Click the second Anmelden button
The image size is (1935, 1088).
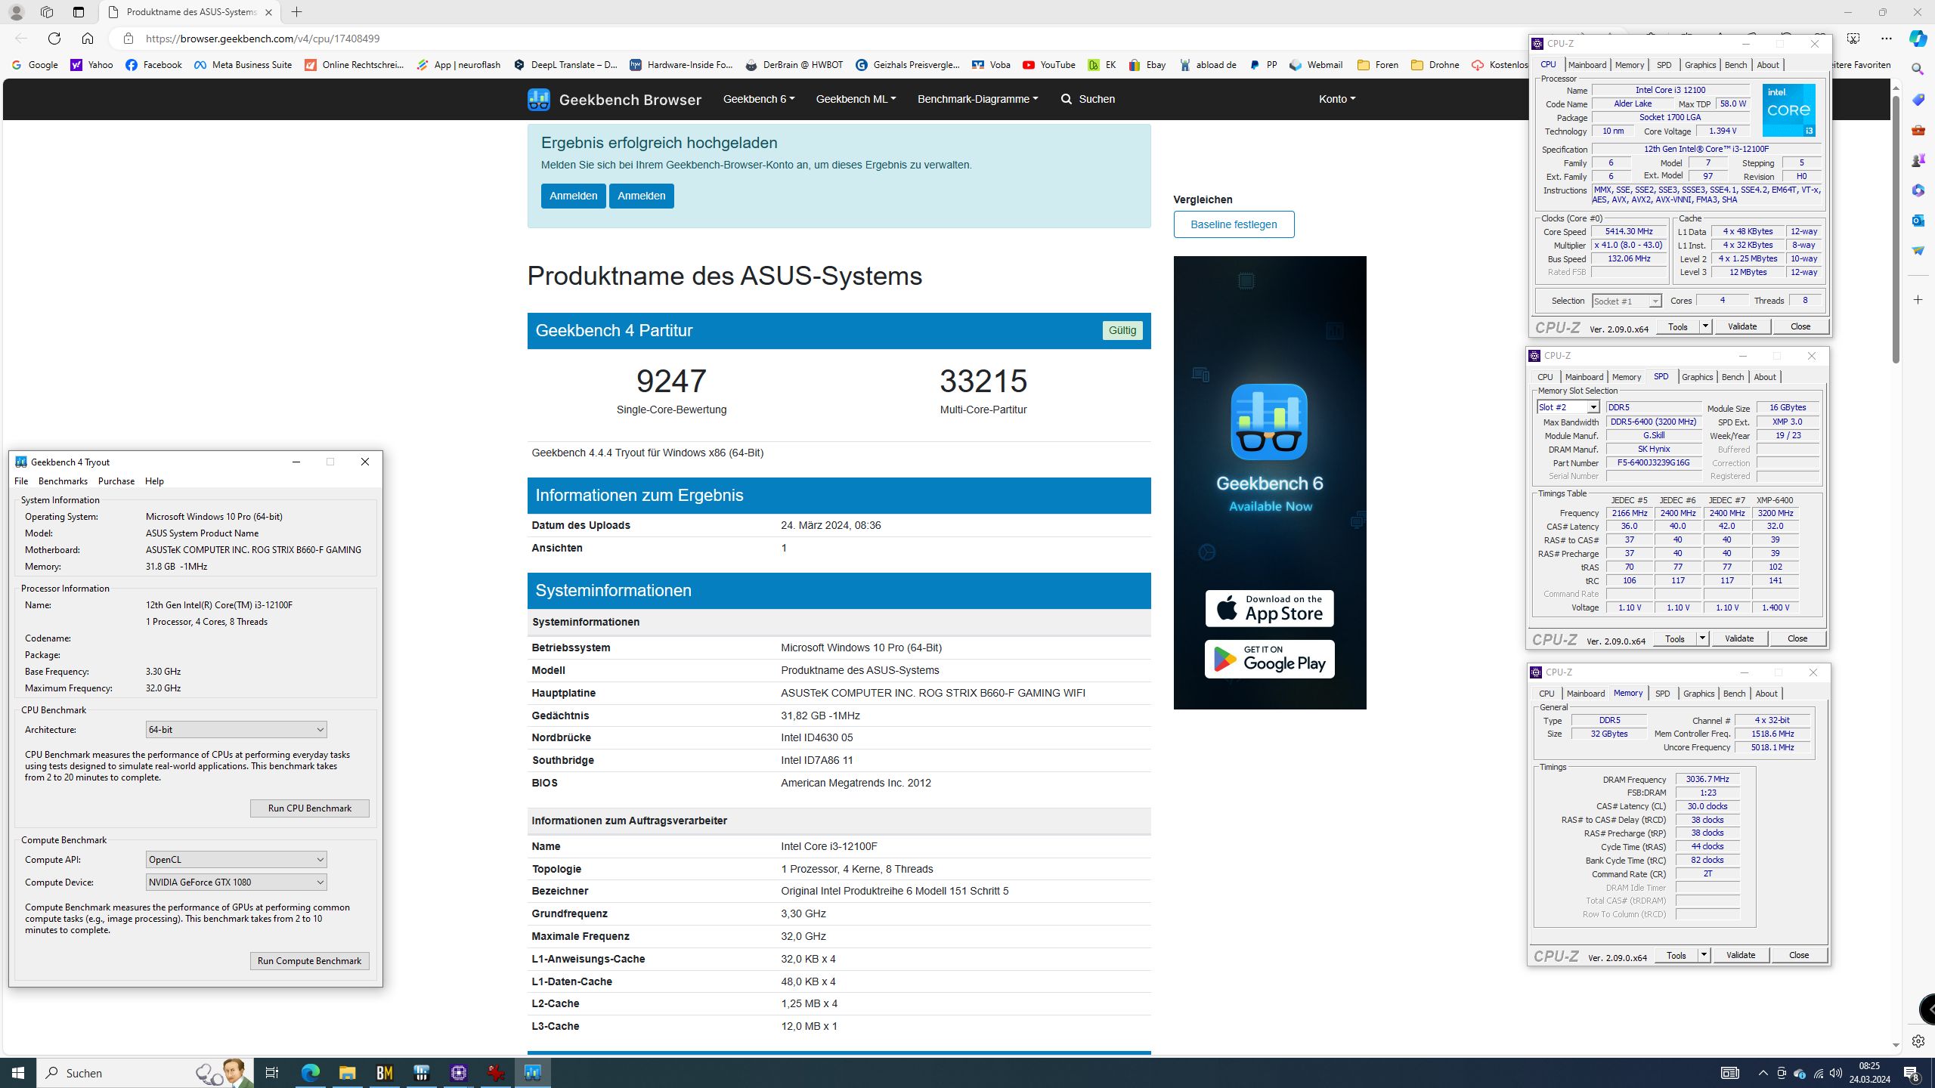[641, 196]
